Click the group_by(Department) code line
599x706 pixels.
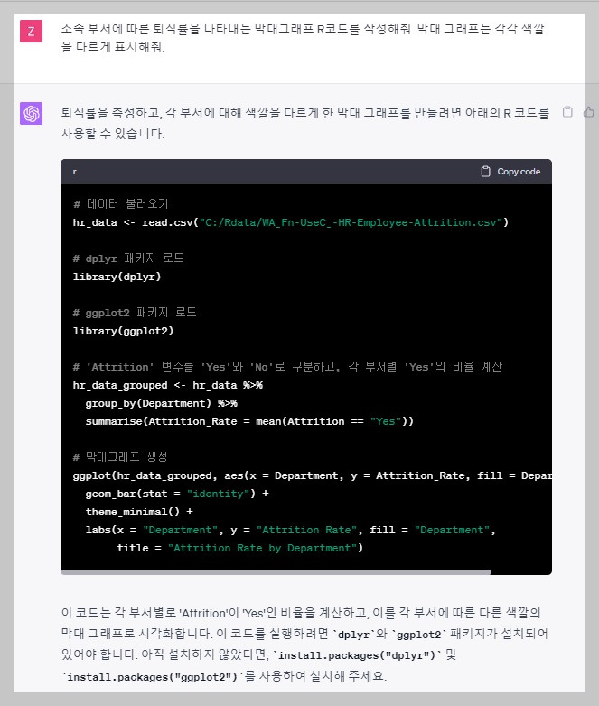coord(161,403)
